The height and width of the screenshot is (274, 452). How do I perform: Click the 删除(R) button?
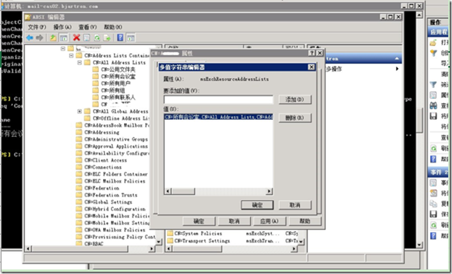pos(295,118)
